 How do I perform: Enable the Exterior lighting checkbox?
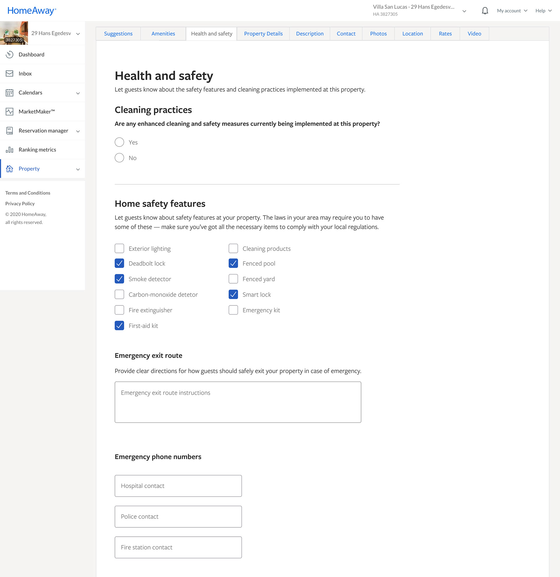pos(119,248)
